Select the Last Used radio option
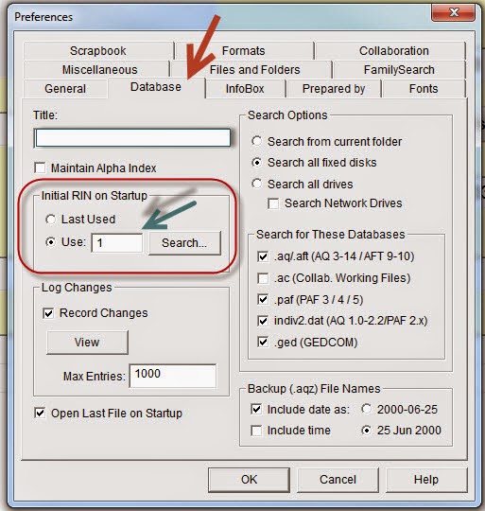The width and height of the screenshot is (485, 511). (x=50, y=220)
